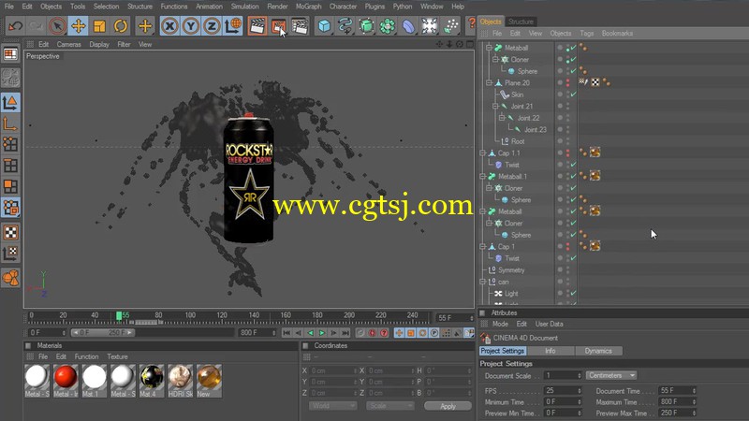Screen dimensions: 749x421
Task: Play the animation forward
Action: tap(321, 333)
